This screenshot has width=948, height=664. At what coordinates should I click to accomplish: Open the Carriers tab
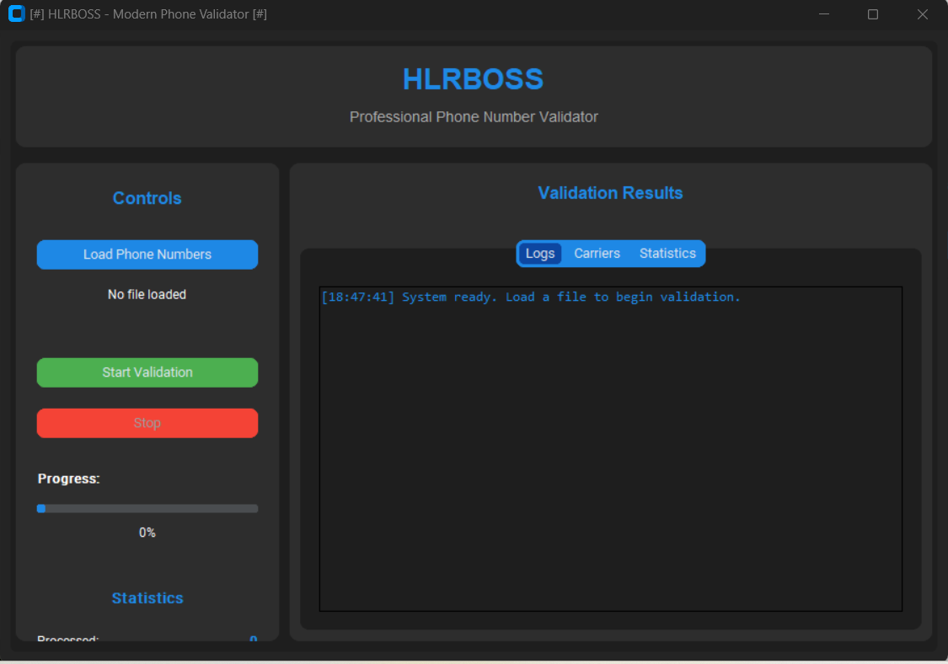[x=597, y=254]
